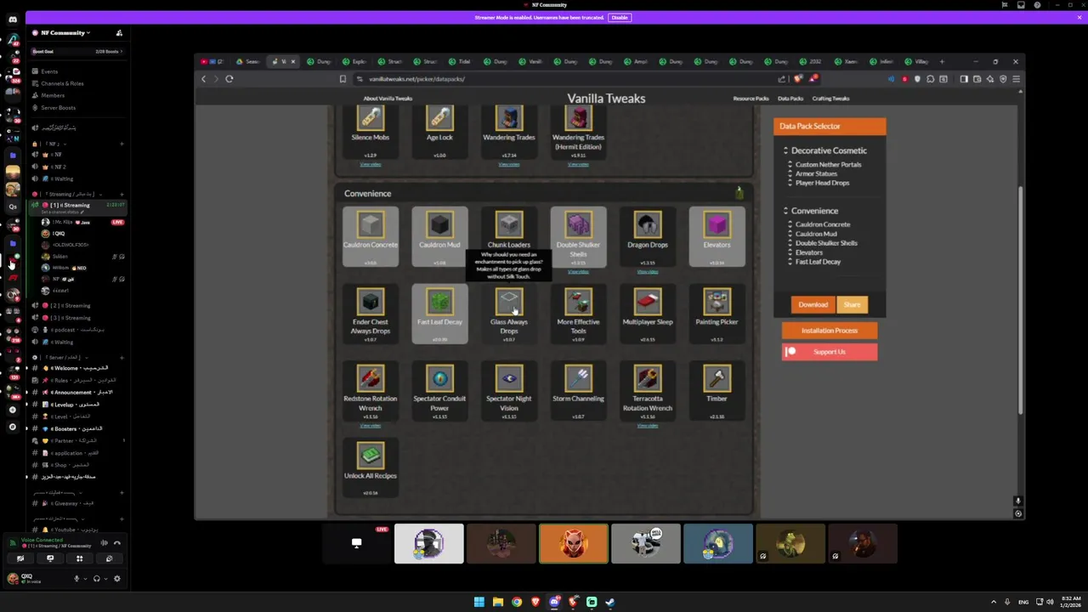Open Discord user settings gear
Screen dimensions: 1088x612
(117, 579)
